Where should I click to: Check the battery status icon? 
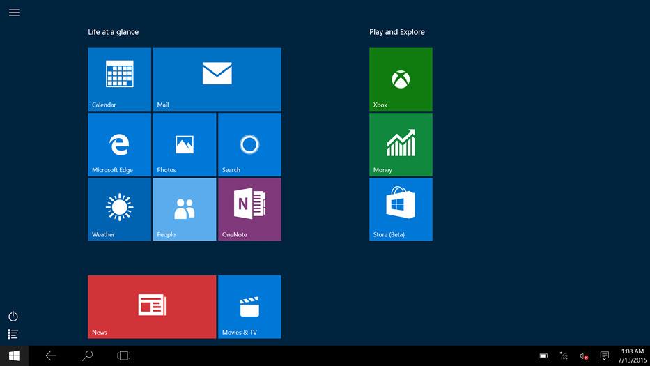543,356
